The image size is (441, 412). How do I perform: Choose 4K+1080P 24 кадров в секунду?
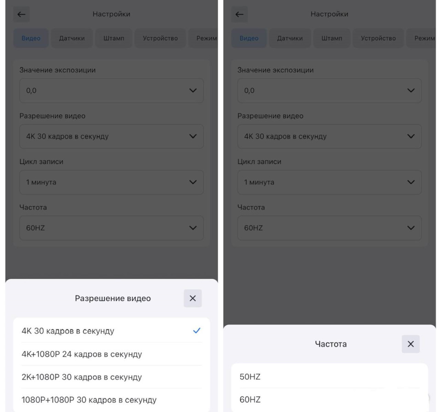[x=111, y=354]
